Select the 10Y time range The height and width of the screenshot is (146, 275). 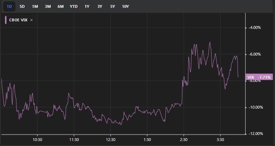pos(126,6)
